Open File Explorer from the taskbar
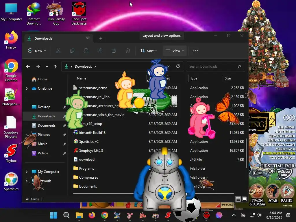The height and width of the screenshot is (222, 296). click(79, 215)
